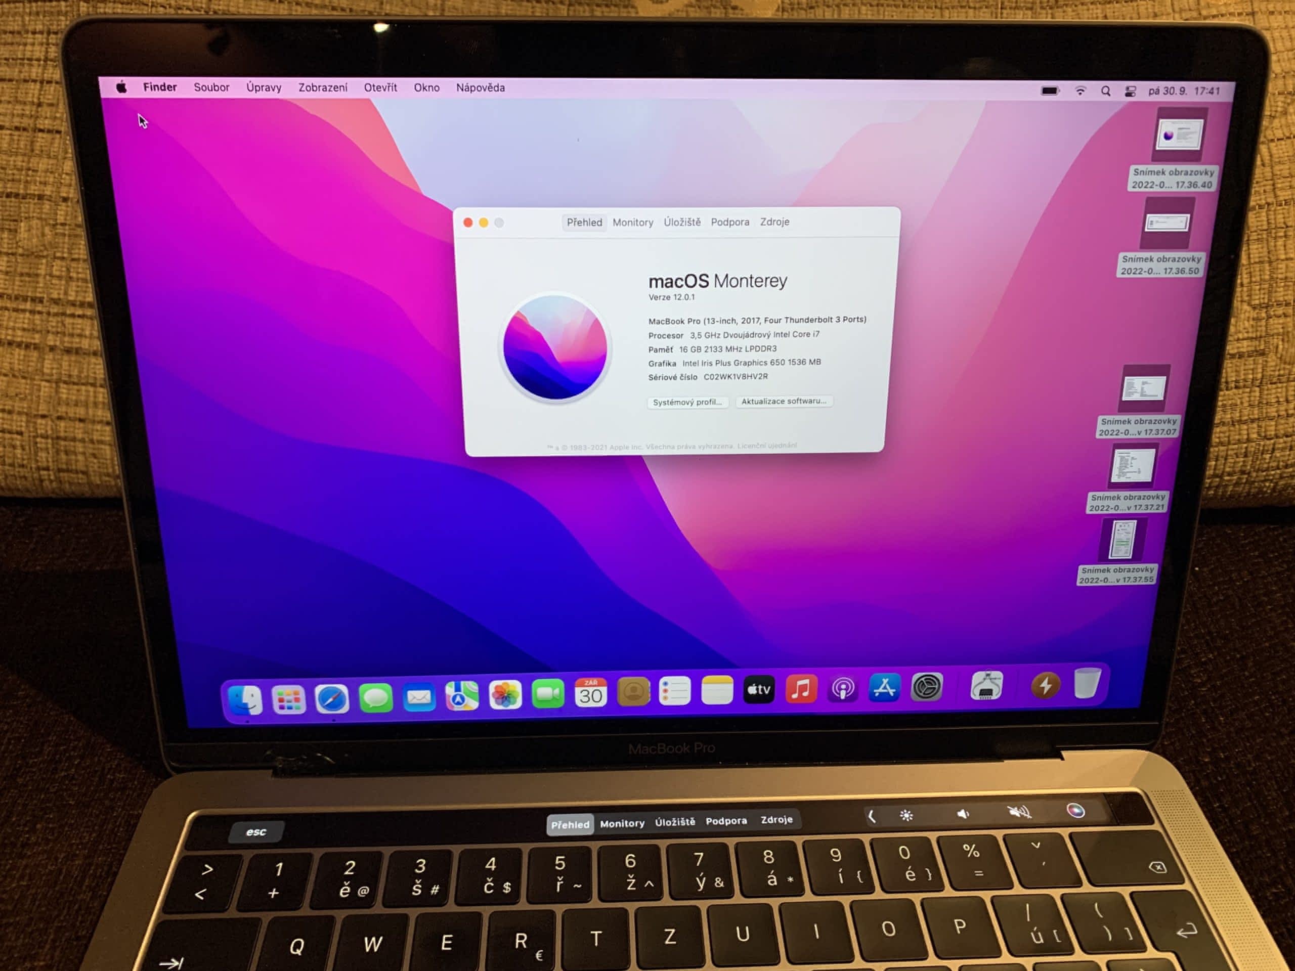Expand the Zobrazení menu
The image size is (1295, 971).
(323, 87)
